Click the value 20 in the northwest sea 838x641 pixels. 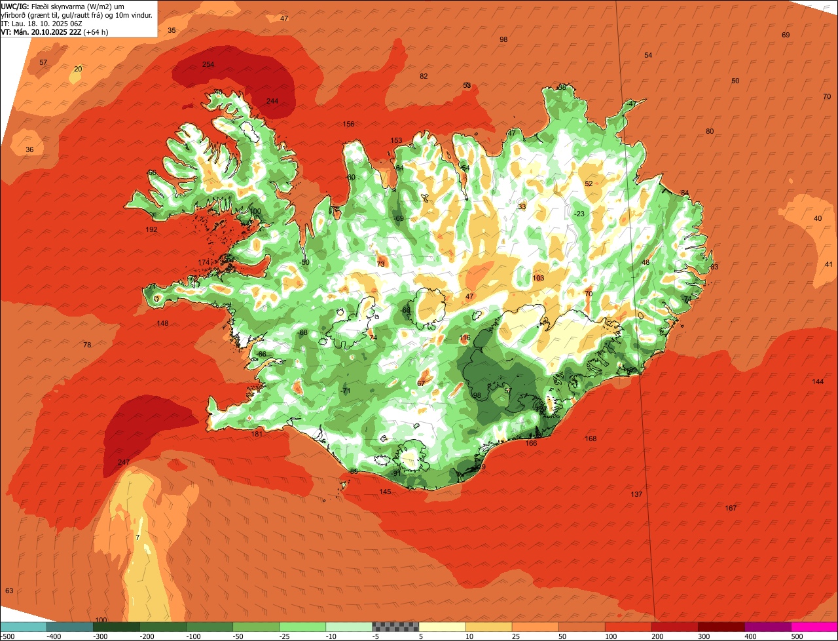tap(78, 69)
